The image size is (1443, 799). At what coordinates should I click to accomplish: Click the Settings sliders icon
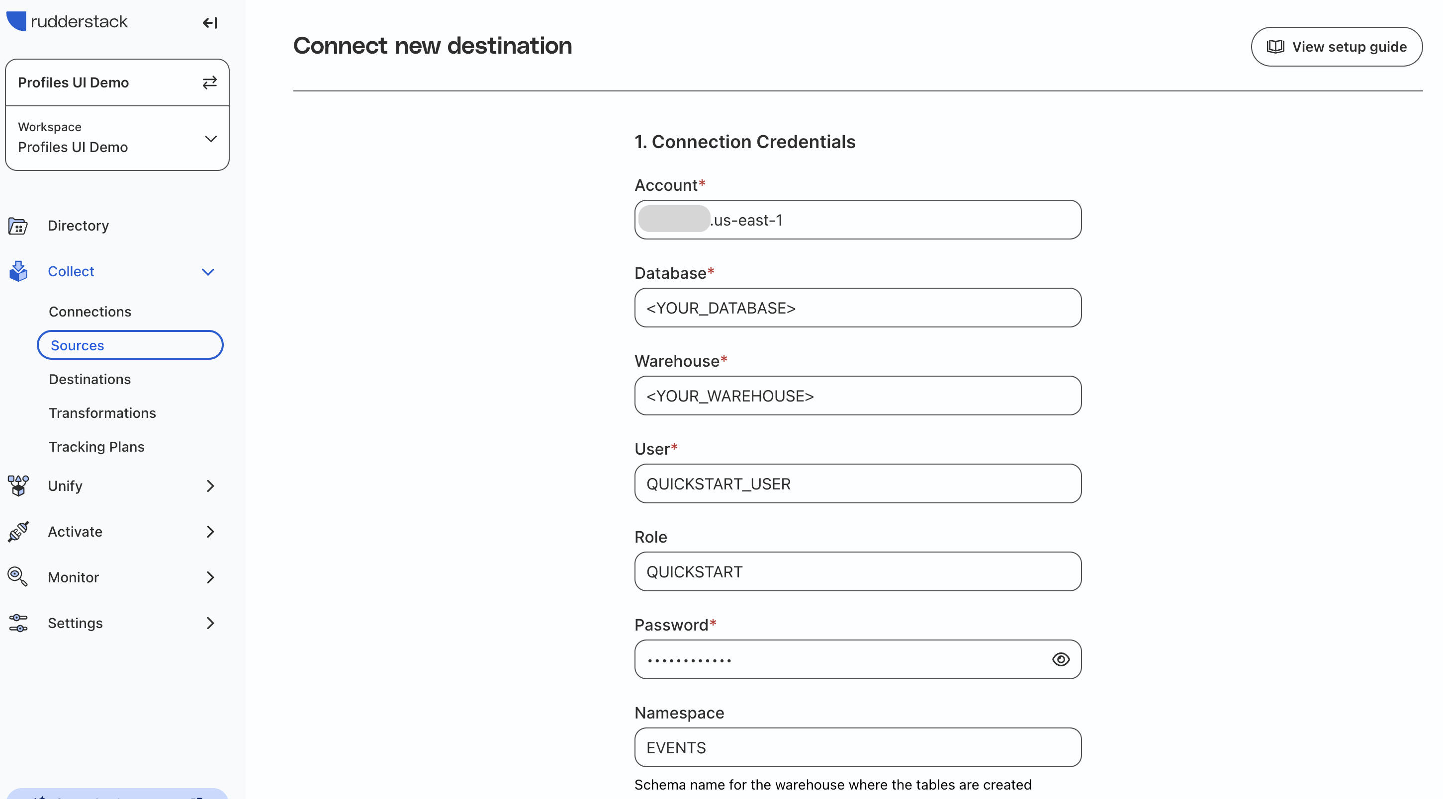(18, 623)
